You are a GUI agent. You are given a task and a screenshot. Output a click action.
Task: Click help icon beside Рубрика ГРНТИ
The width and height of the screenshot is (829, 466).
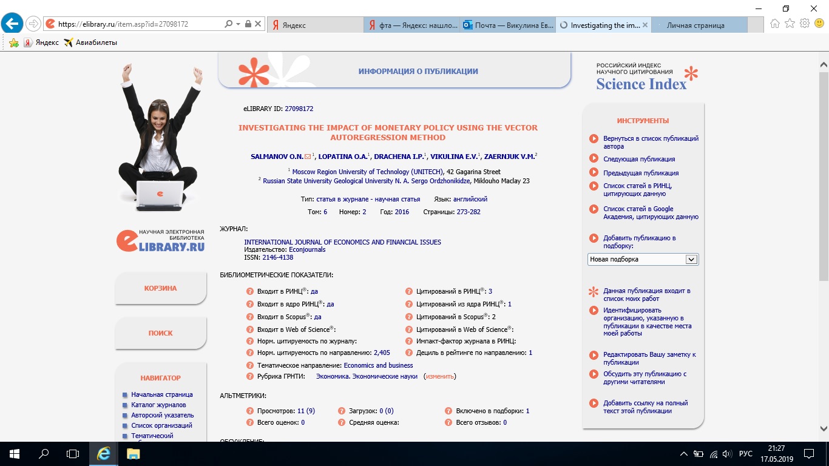click(249, 376)
